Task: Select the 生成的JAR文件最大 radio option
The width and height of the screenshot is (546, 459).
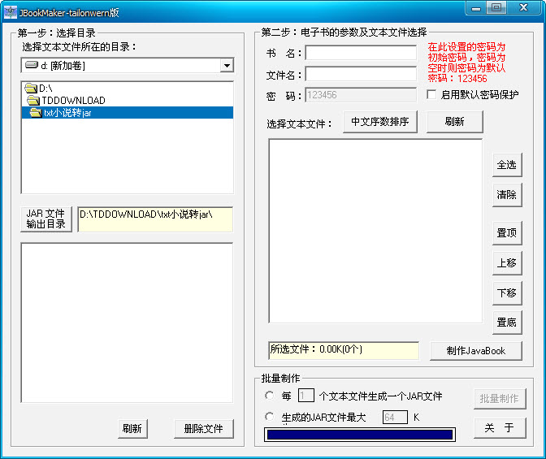Action: click(x=270, y=417)
